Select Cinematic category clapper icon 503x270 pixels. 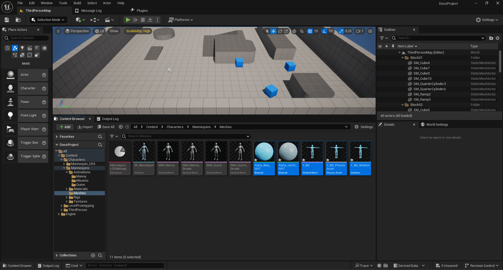30,48
